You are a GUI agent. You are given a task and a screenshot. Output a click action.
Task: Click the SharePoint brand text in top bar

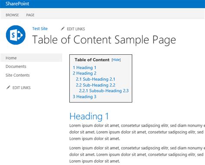click(x=17, y=3)
